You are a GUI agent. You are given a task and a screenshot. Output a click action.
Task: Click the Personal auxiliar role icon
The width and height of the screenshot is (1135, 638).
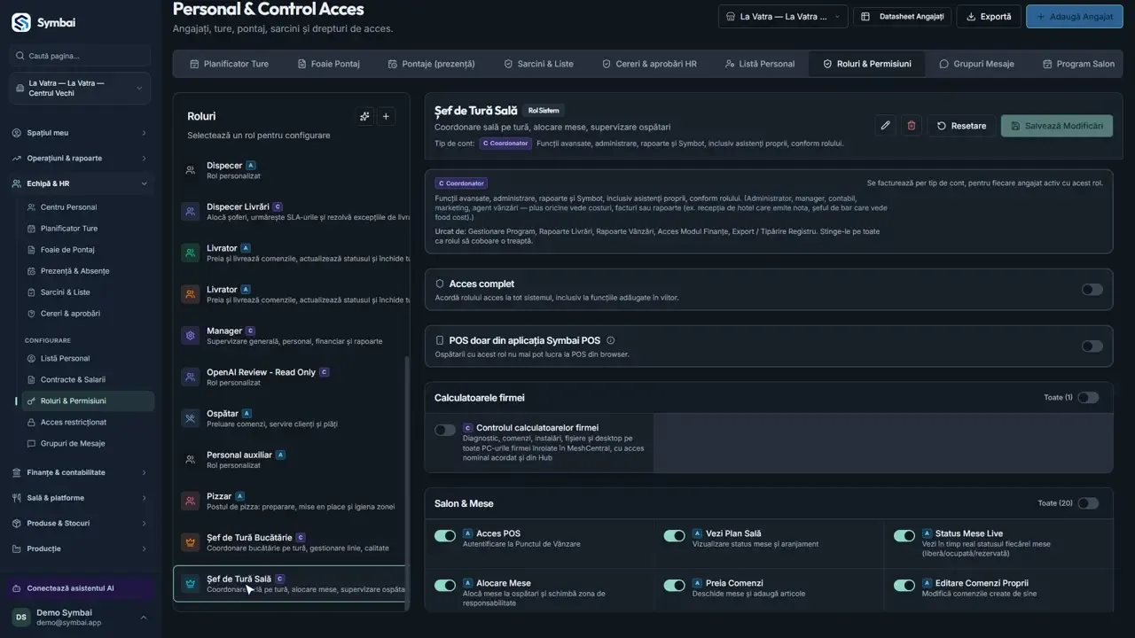click(190, 460)
